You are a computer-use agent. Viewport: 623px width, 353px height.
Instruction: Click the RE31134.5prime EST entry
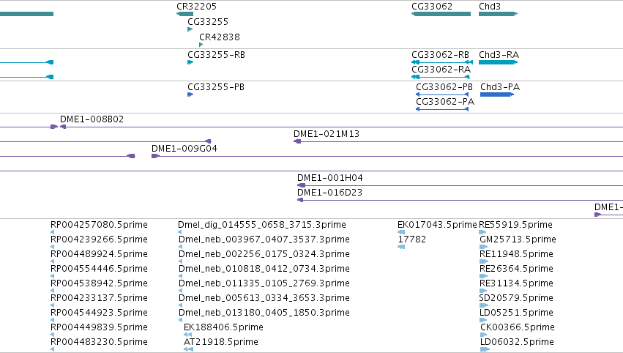517,283
